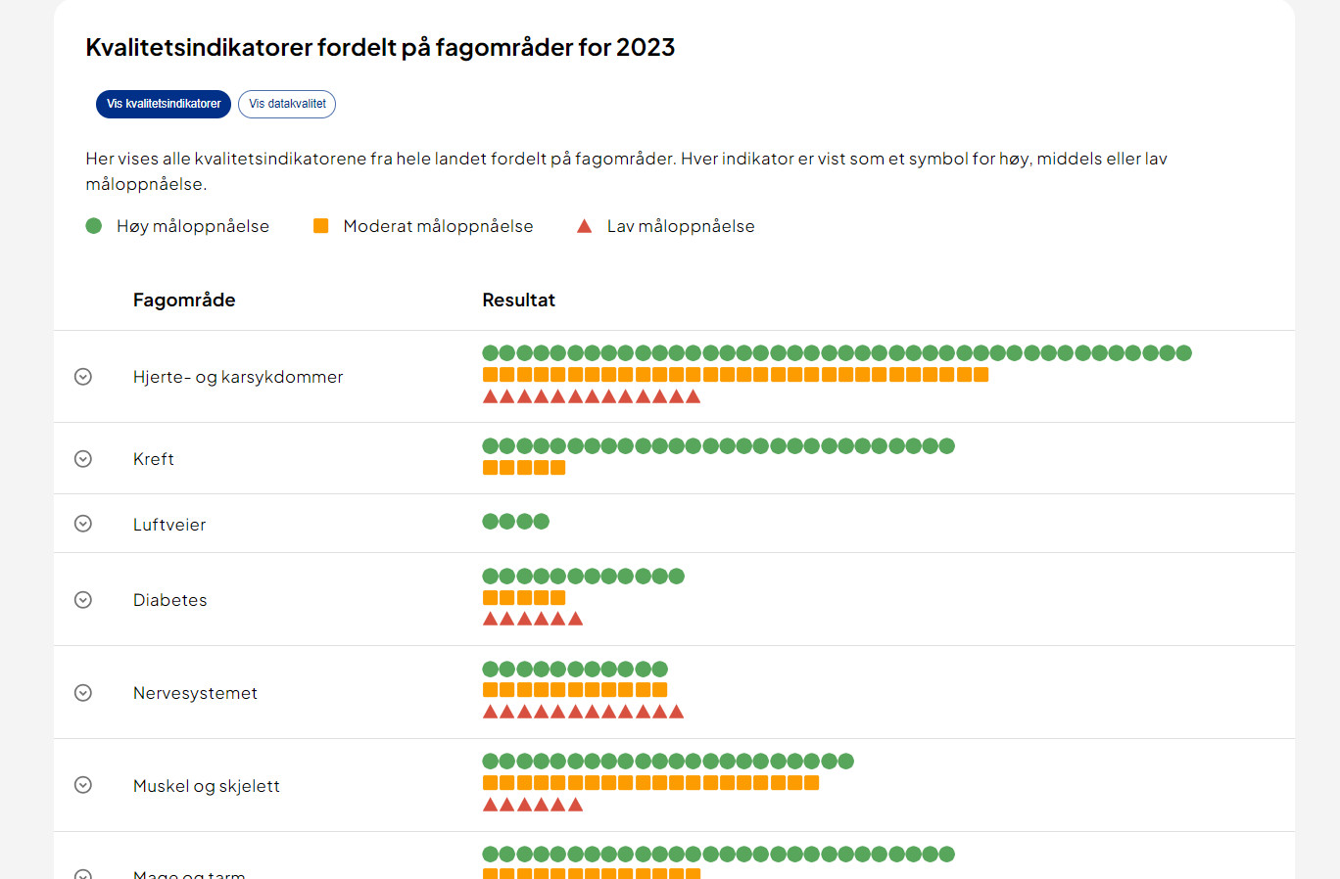Open the Kreft subject area
This screenshot has height=879, width=1340.
click(x=154, y=459)
